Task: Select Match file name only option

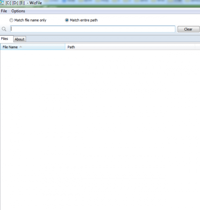Action: 28,20
